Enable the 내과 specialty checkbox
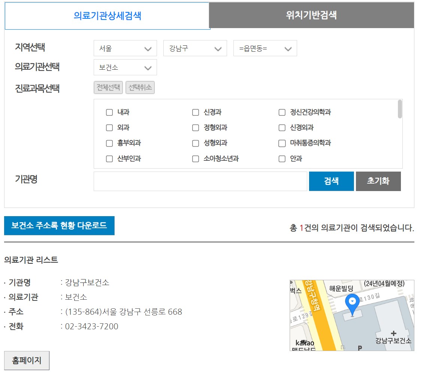Screen dimensions: 423x372 [x=109, y=112]
